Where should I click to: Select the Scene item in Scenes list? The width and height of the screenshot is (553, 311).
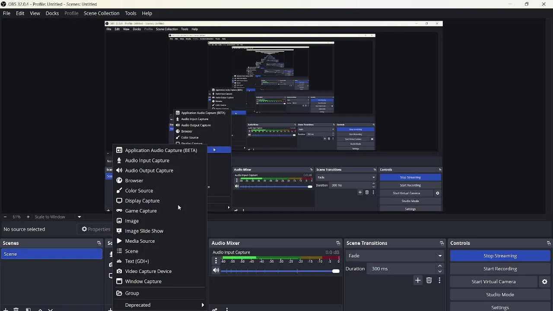[51, 254]
